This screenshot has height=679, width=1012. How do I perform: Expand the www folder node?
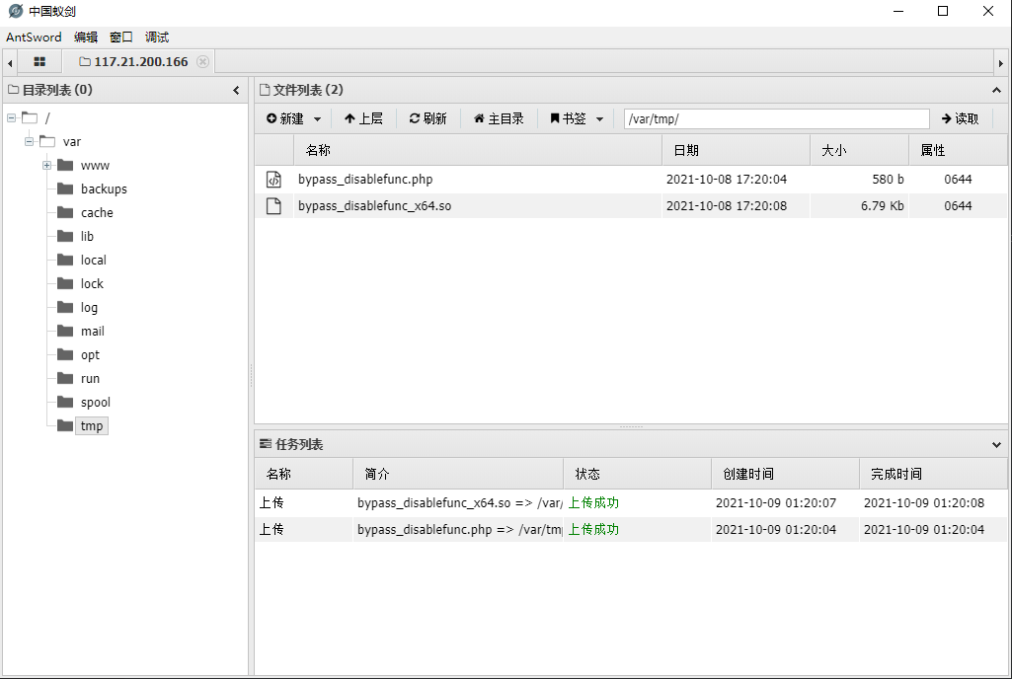pos(47,165)
